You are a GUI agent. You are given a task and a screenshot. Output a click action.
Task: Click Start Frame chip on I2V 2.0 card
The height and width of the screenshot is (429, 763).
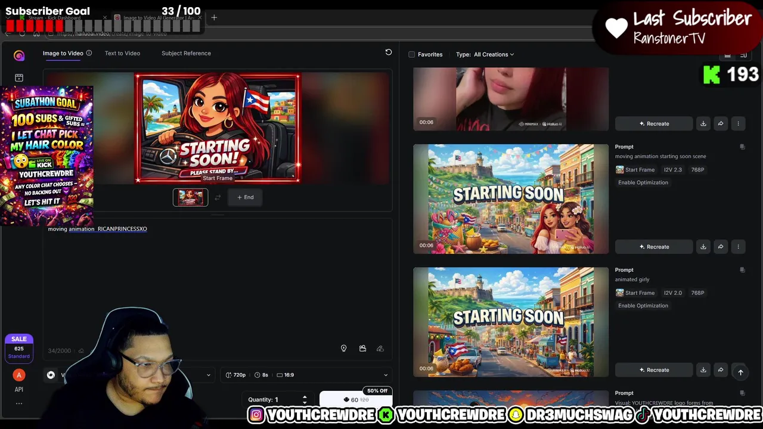tap(635, 293)
